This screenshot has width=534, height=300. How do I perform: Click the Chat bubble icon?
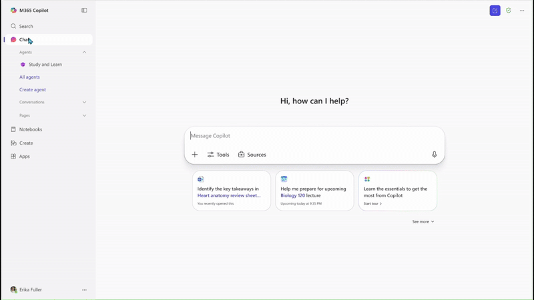coord(13,39)
